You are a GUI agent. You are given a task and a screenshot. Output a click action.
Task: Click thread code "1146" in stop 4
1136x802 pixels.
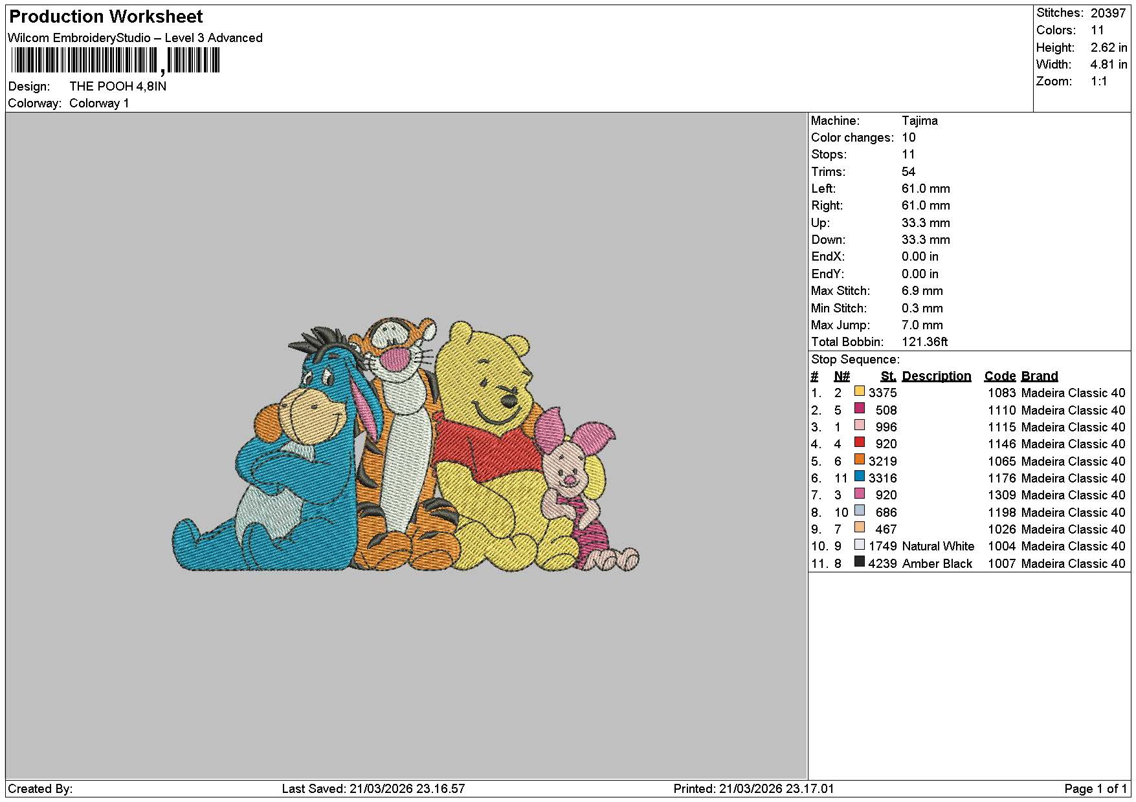(1002, 444)
